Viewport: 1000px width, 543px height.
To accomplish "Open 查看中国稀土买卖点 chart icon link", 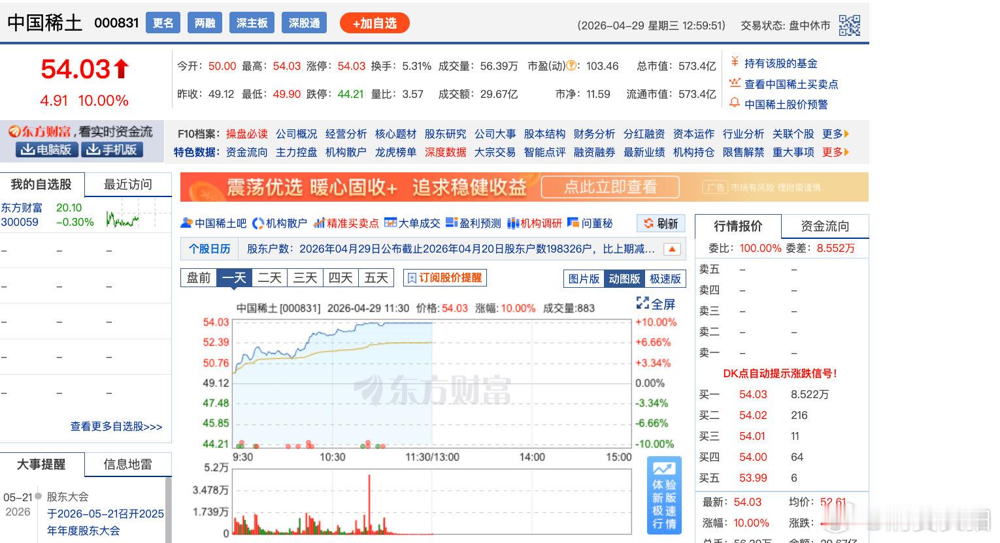I will tap(735, 84).
